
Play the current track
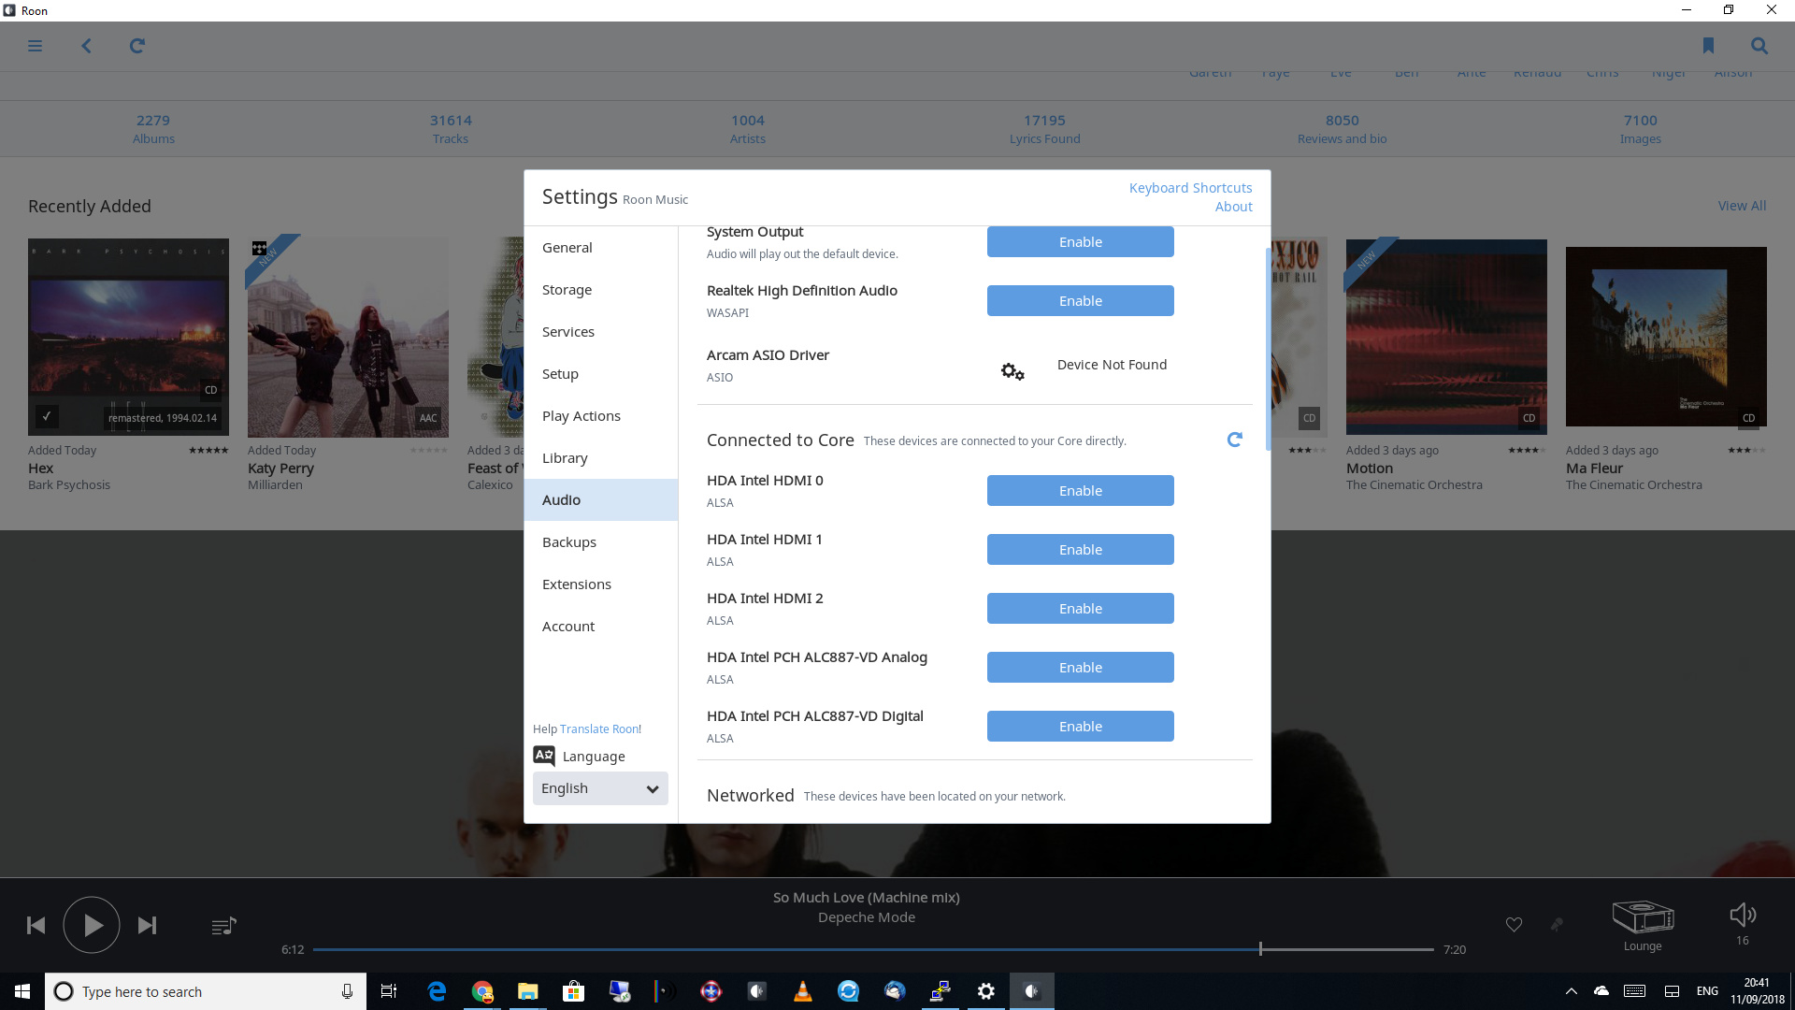tap(92, 925)
